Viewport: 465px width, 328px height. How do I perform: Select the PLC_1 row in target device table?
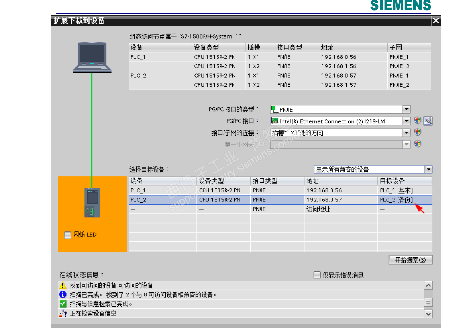coord(280,190)
